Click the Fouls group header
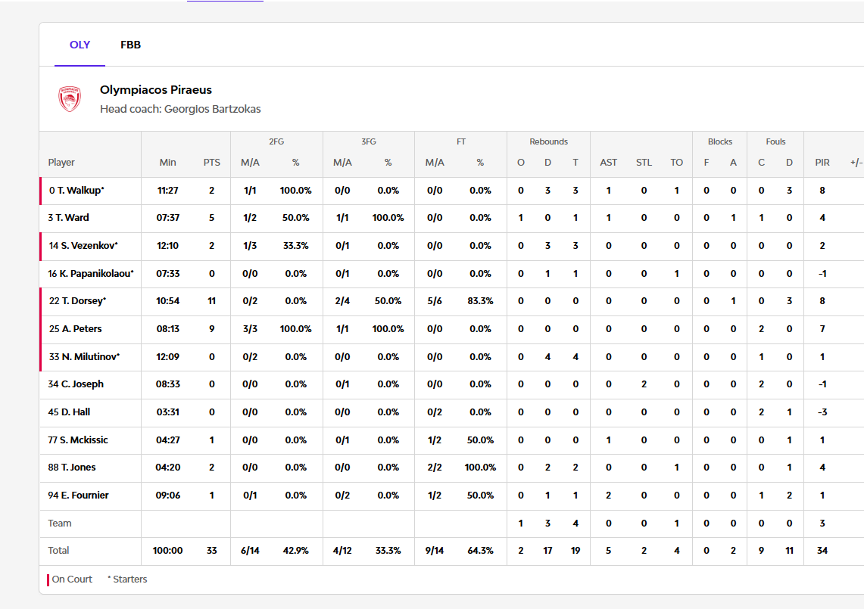The image size is (864, 609). point(775,141)
